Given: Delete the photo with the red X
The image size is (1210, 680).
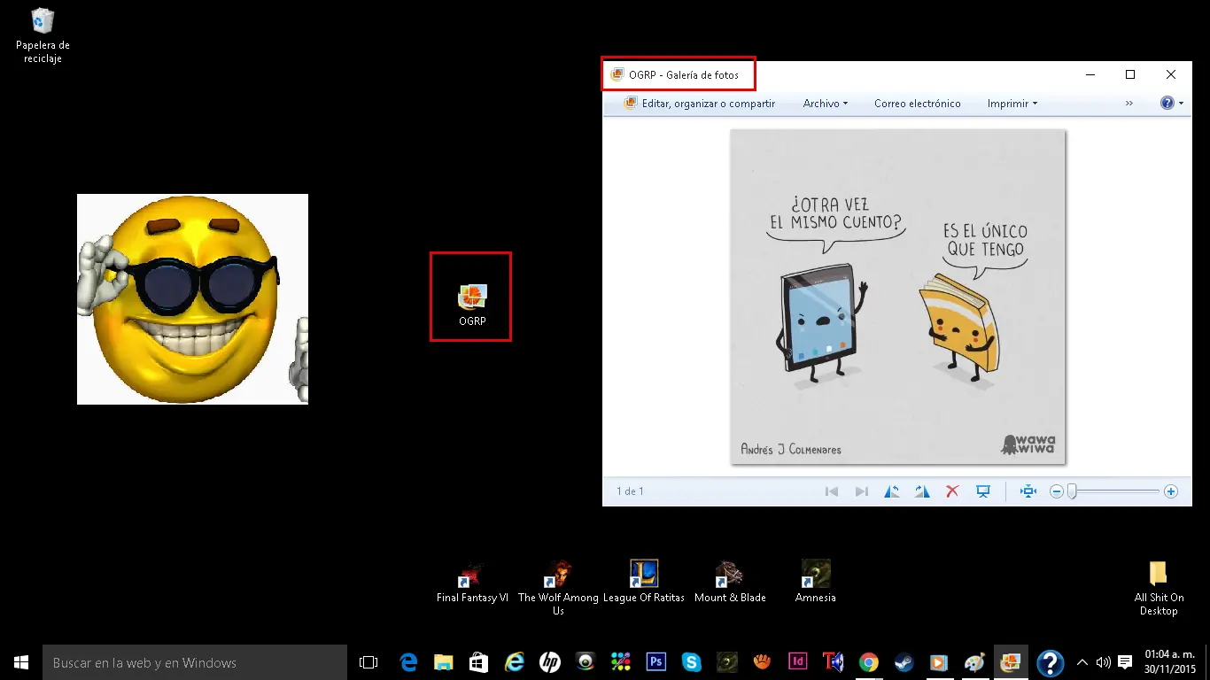Looking at the screenshot, I should [x=952, y=491].
